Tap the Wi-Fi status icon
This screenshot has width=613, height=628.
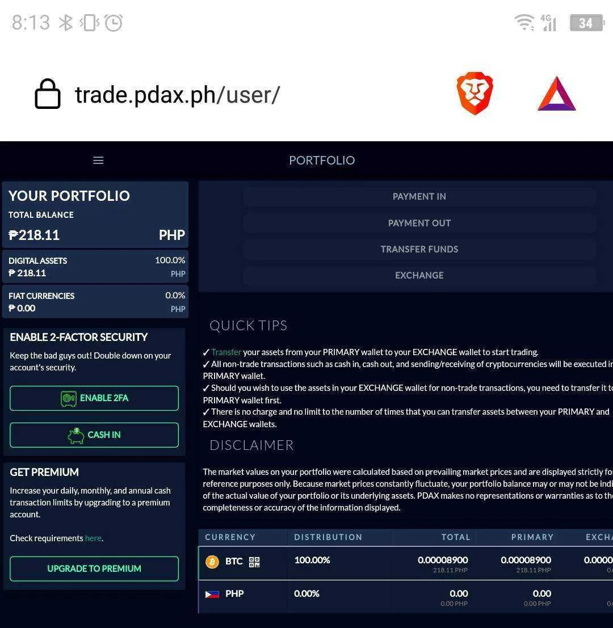click(x=524, y=23)
